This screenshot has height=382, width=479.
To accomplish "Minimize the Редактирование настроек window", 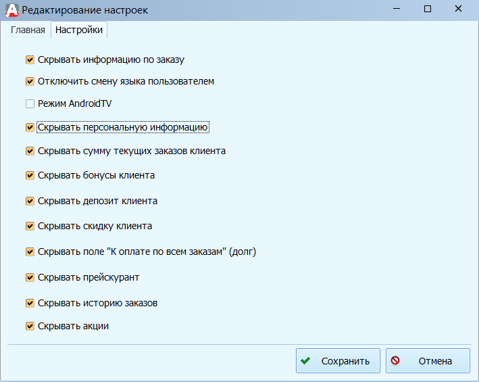I will [x=397, y=9].
